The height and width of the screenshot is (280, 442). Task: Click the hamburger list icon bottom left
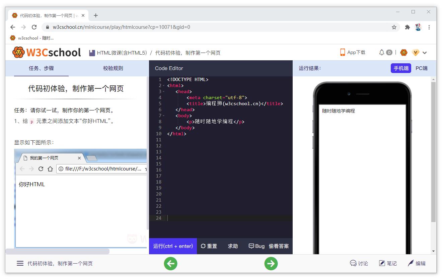coord(20,263)
